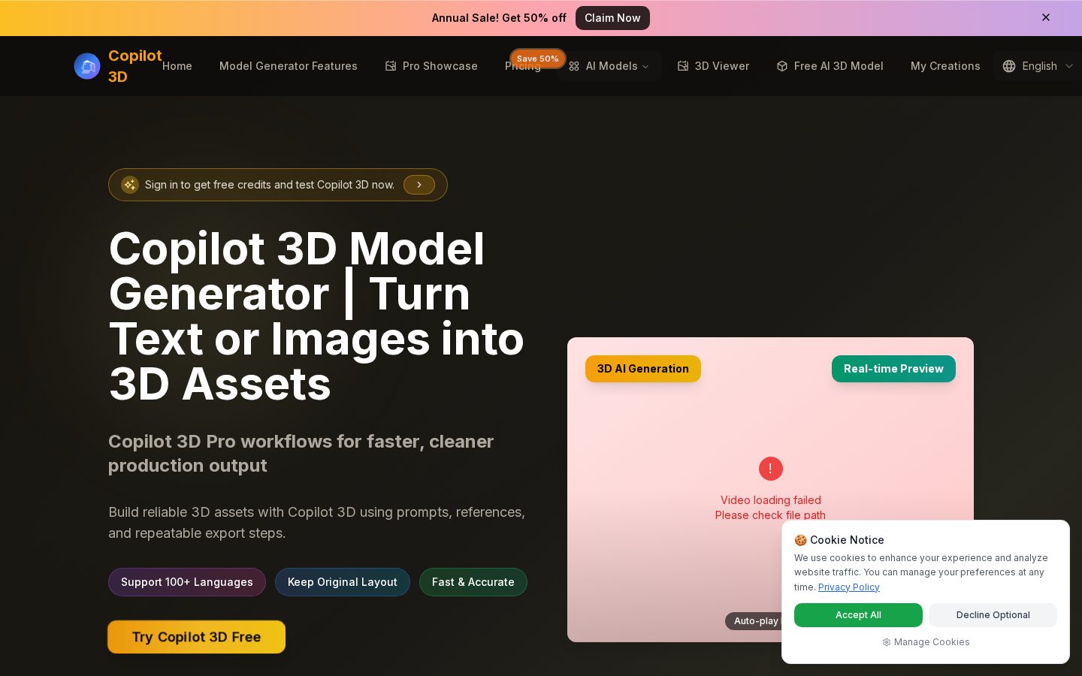Open the Privacy Policy link
This screenshot has width=1082, height=676.
point(848,587)
